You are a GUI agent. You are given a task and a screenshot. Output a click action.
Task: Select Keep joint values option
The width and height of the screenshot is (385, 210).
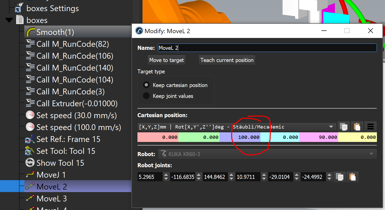146,96
